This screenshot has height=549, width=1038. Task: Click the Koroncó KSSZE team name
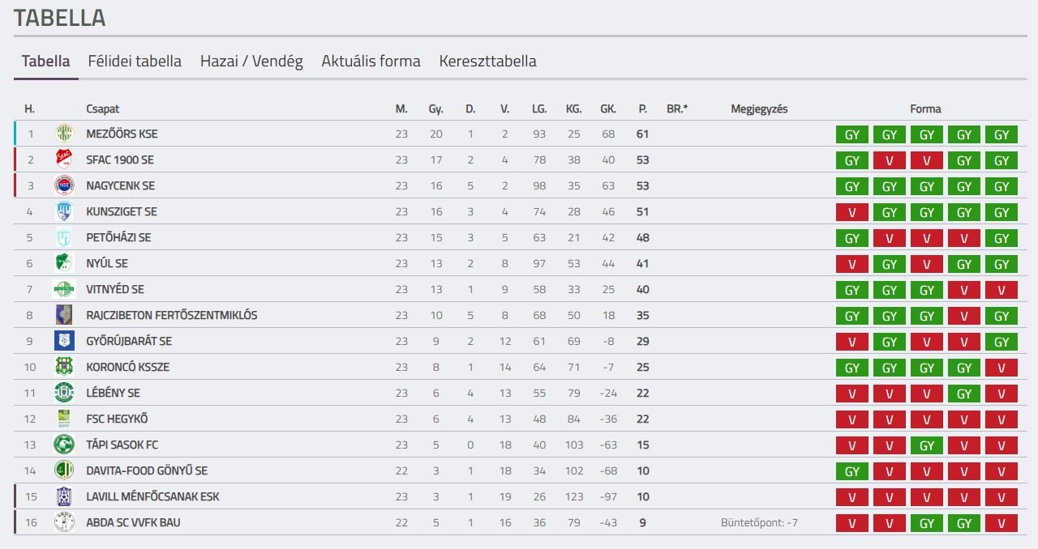point(128,367)
